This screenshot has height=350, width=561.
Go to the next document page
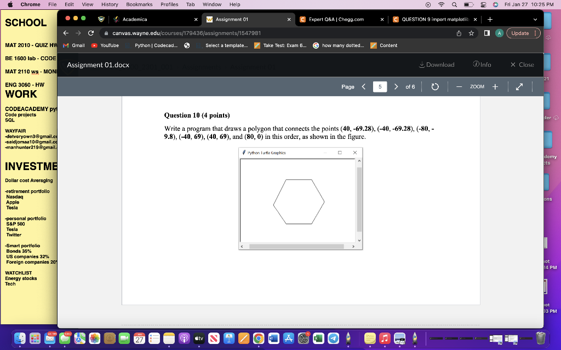[396, 86]
